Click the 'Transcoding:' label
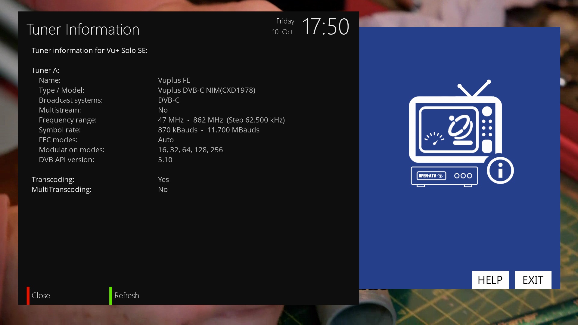578x325 pixels. pyautogui.click(x=53, y=180)
